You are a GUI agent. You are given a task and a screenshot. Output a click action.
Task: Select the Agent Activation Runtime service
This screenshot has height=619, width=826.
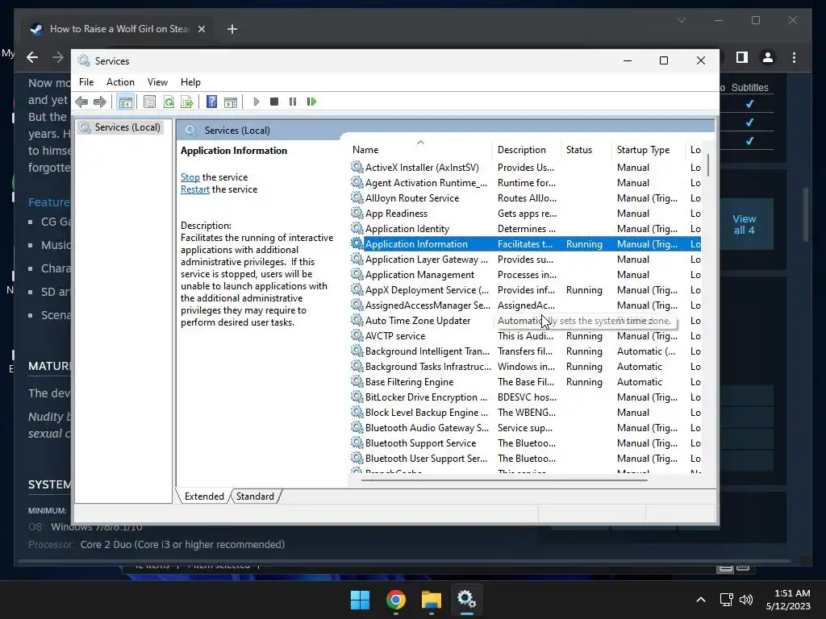coord(525,183)
